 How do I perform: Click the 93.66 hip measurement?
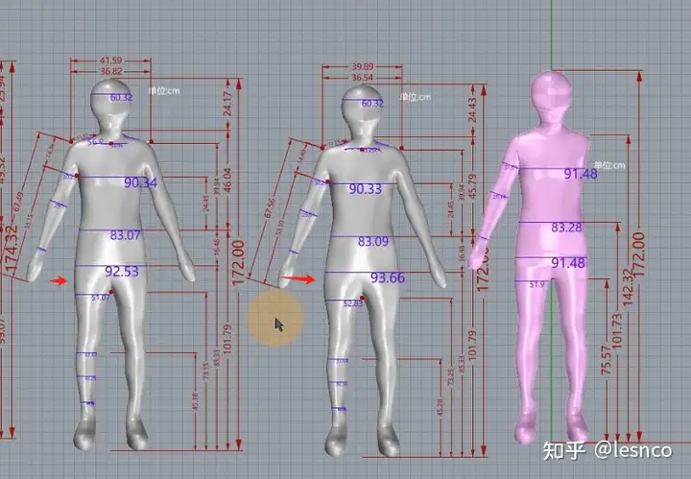[388, 277]
